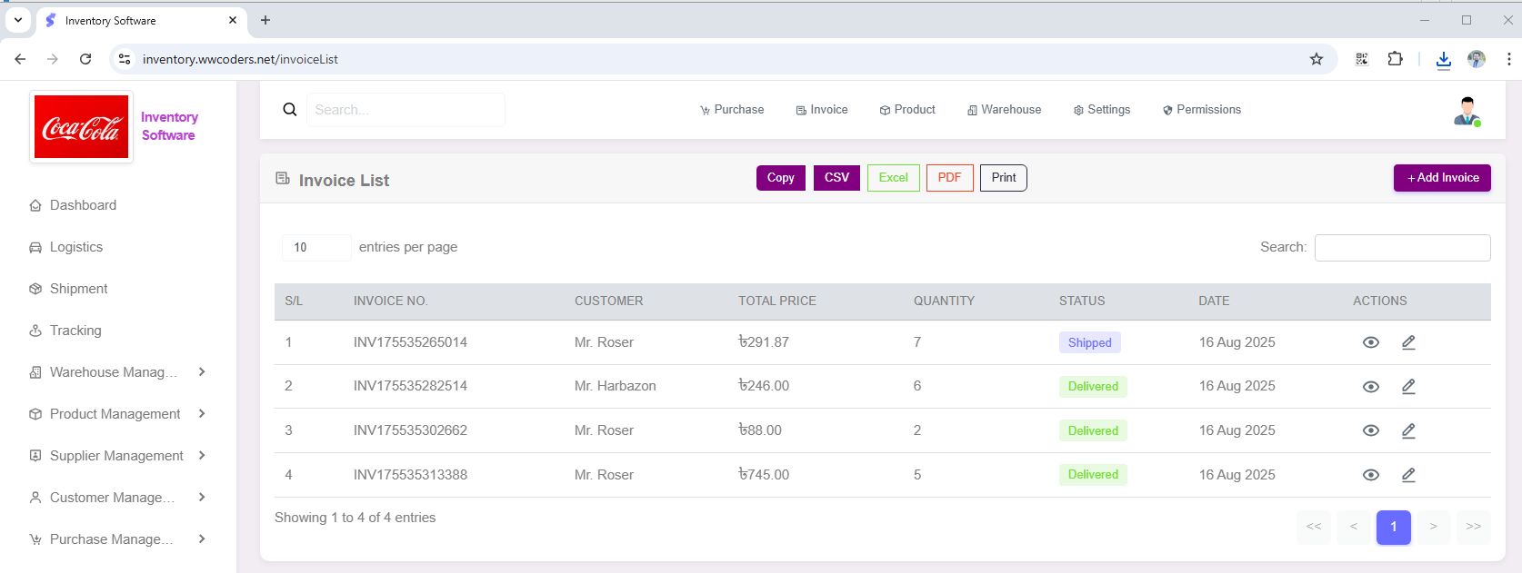Open the browser extensions puzzle icon
Viewport: 1522px width, 573px height.
(x=1395, y=59)
